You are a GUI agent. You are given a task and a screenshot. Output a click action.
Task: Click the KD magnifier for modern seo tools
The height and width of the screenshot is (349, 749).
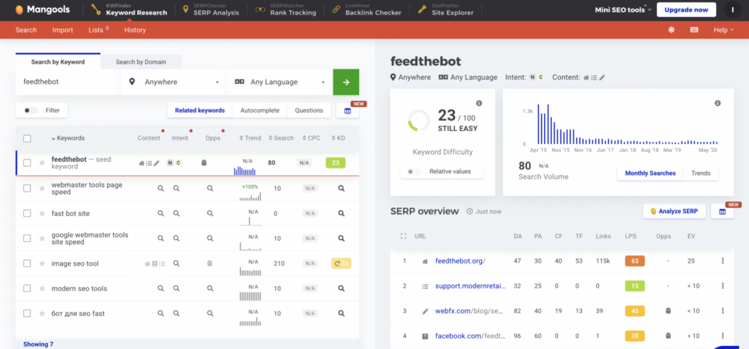point(341,288)
